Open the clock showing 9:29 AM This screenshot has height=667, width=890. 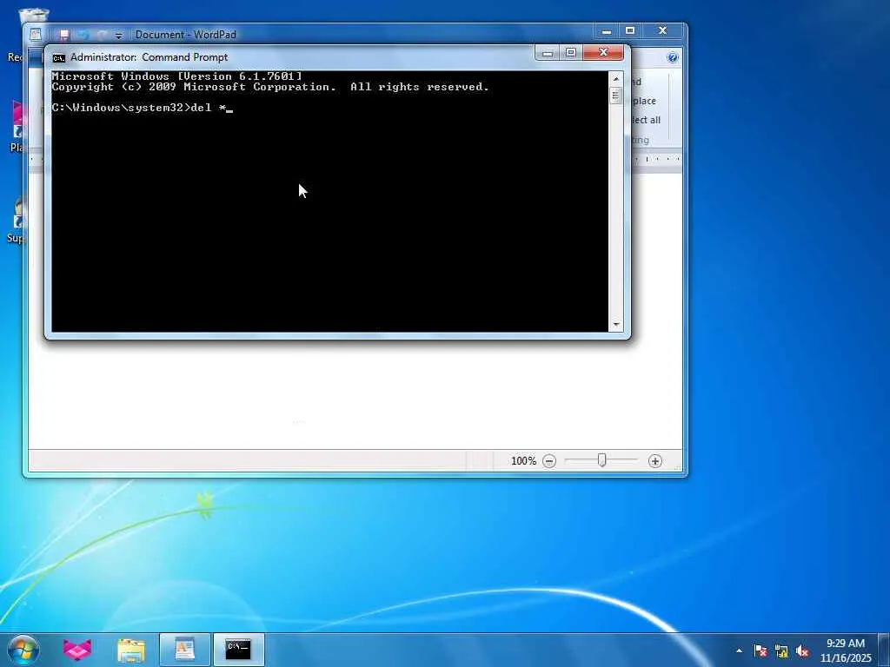(x=845, y=650)
